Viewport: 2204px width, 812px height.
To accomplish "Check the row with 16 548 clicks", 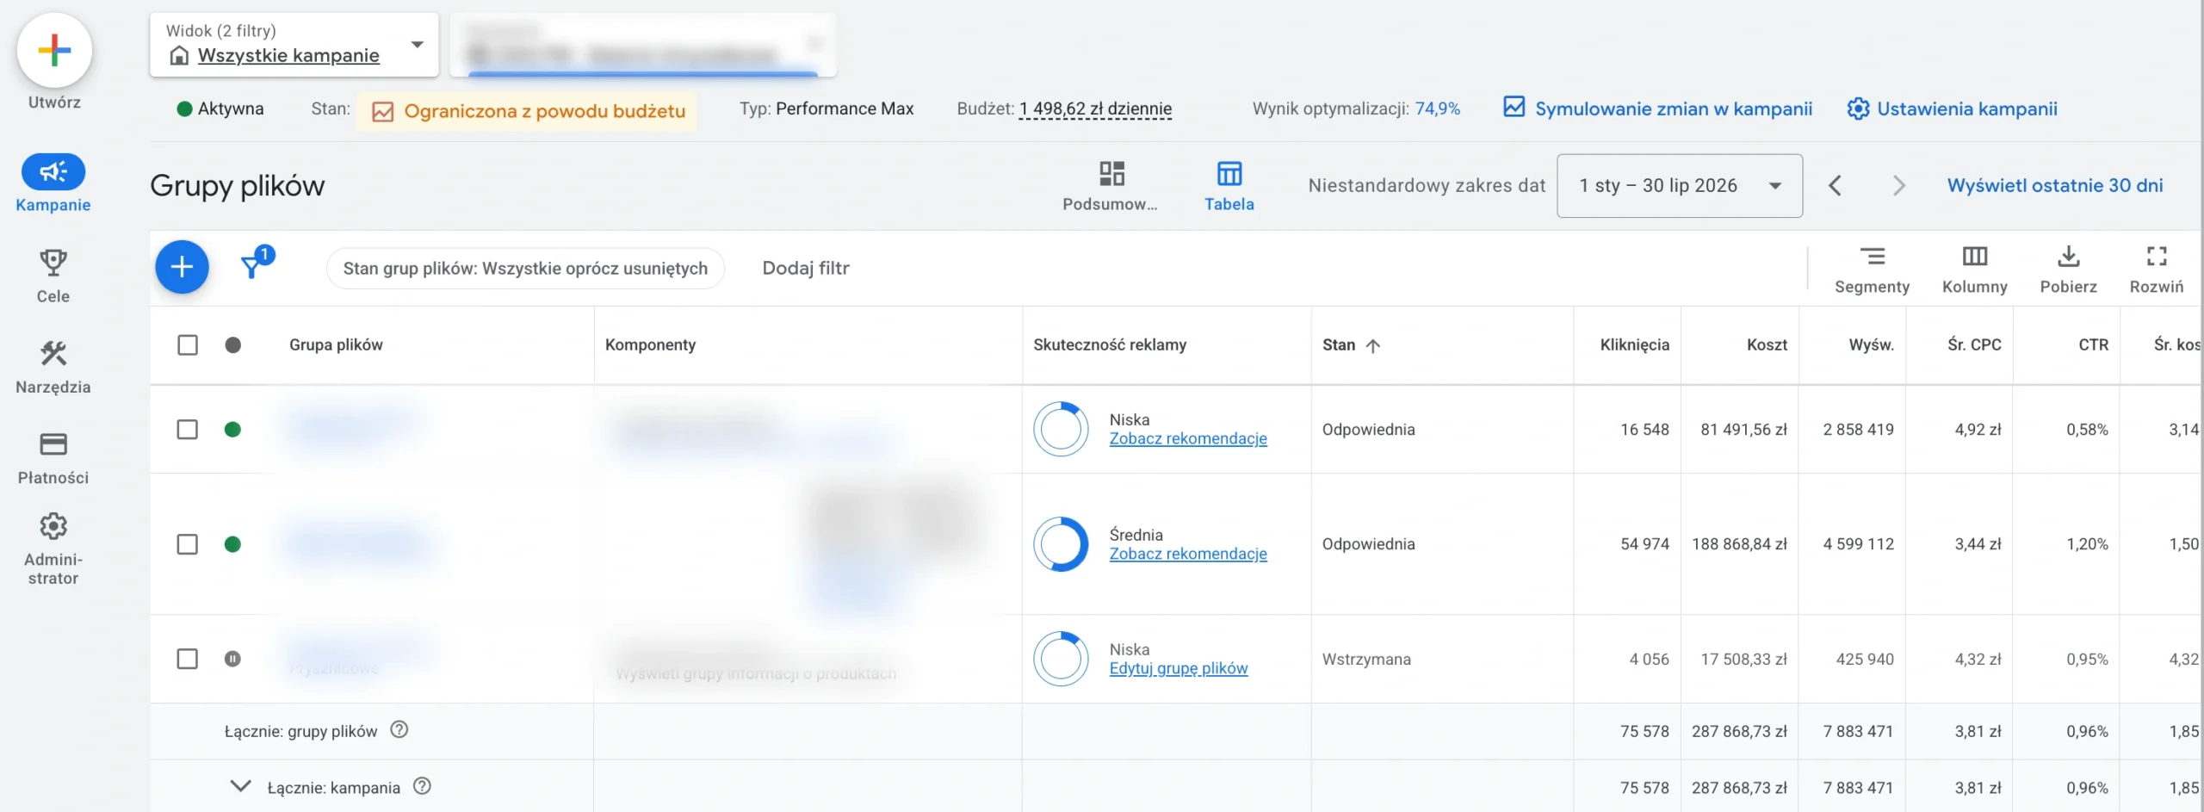I will point(187,429).
